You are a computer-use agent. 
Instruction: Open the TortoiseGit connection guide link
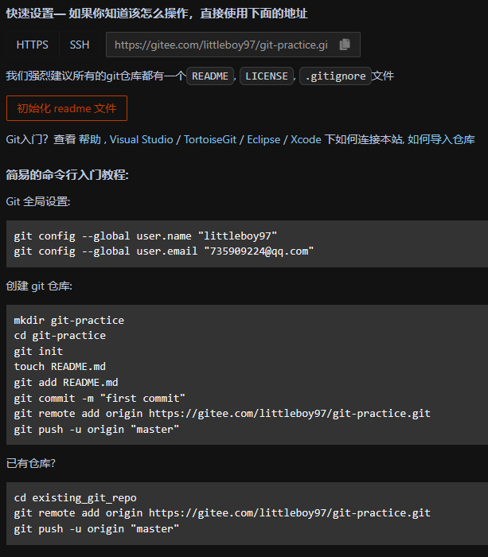(x=210, y=139)
